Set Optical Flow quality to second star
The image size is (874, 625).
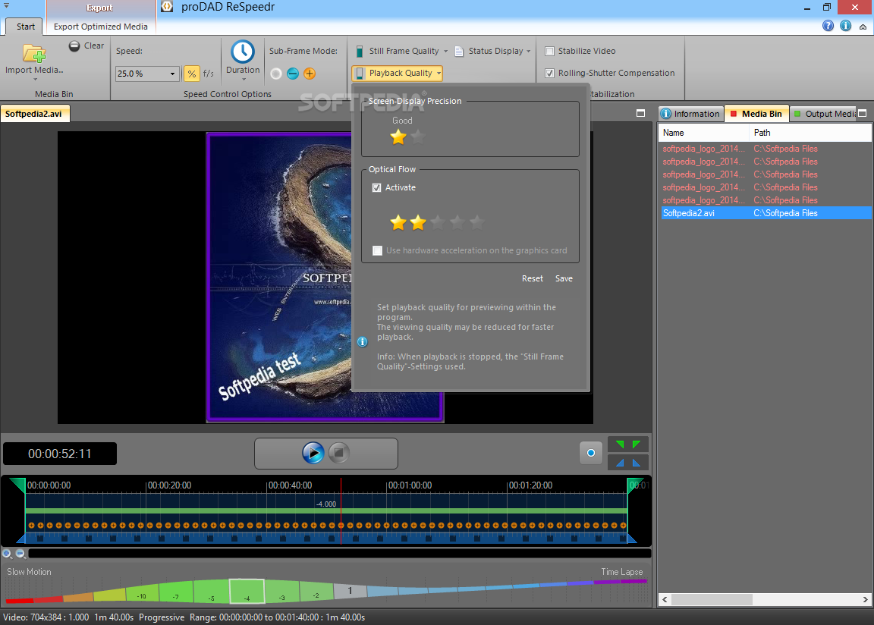tap(417, 223)
